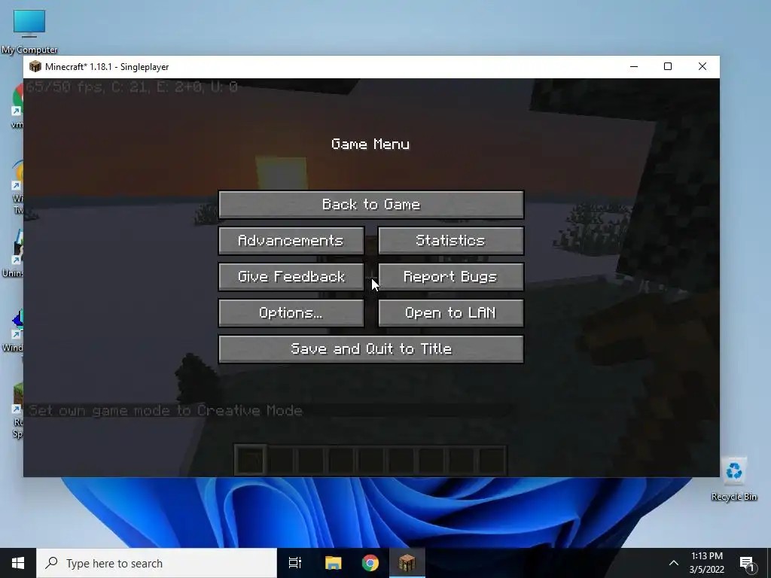Viewport: 771px width, 578px height.
Task: Select Save and Quit to Title
Action: click(x=371, y=349)
